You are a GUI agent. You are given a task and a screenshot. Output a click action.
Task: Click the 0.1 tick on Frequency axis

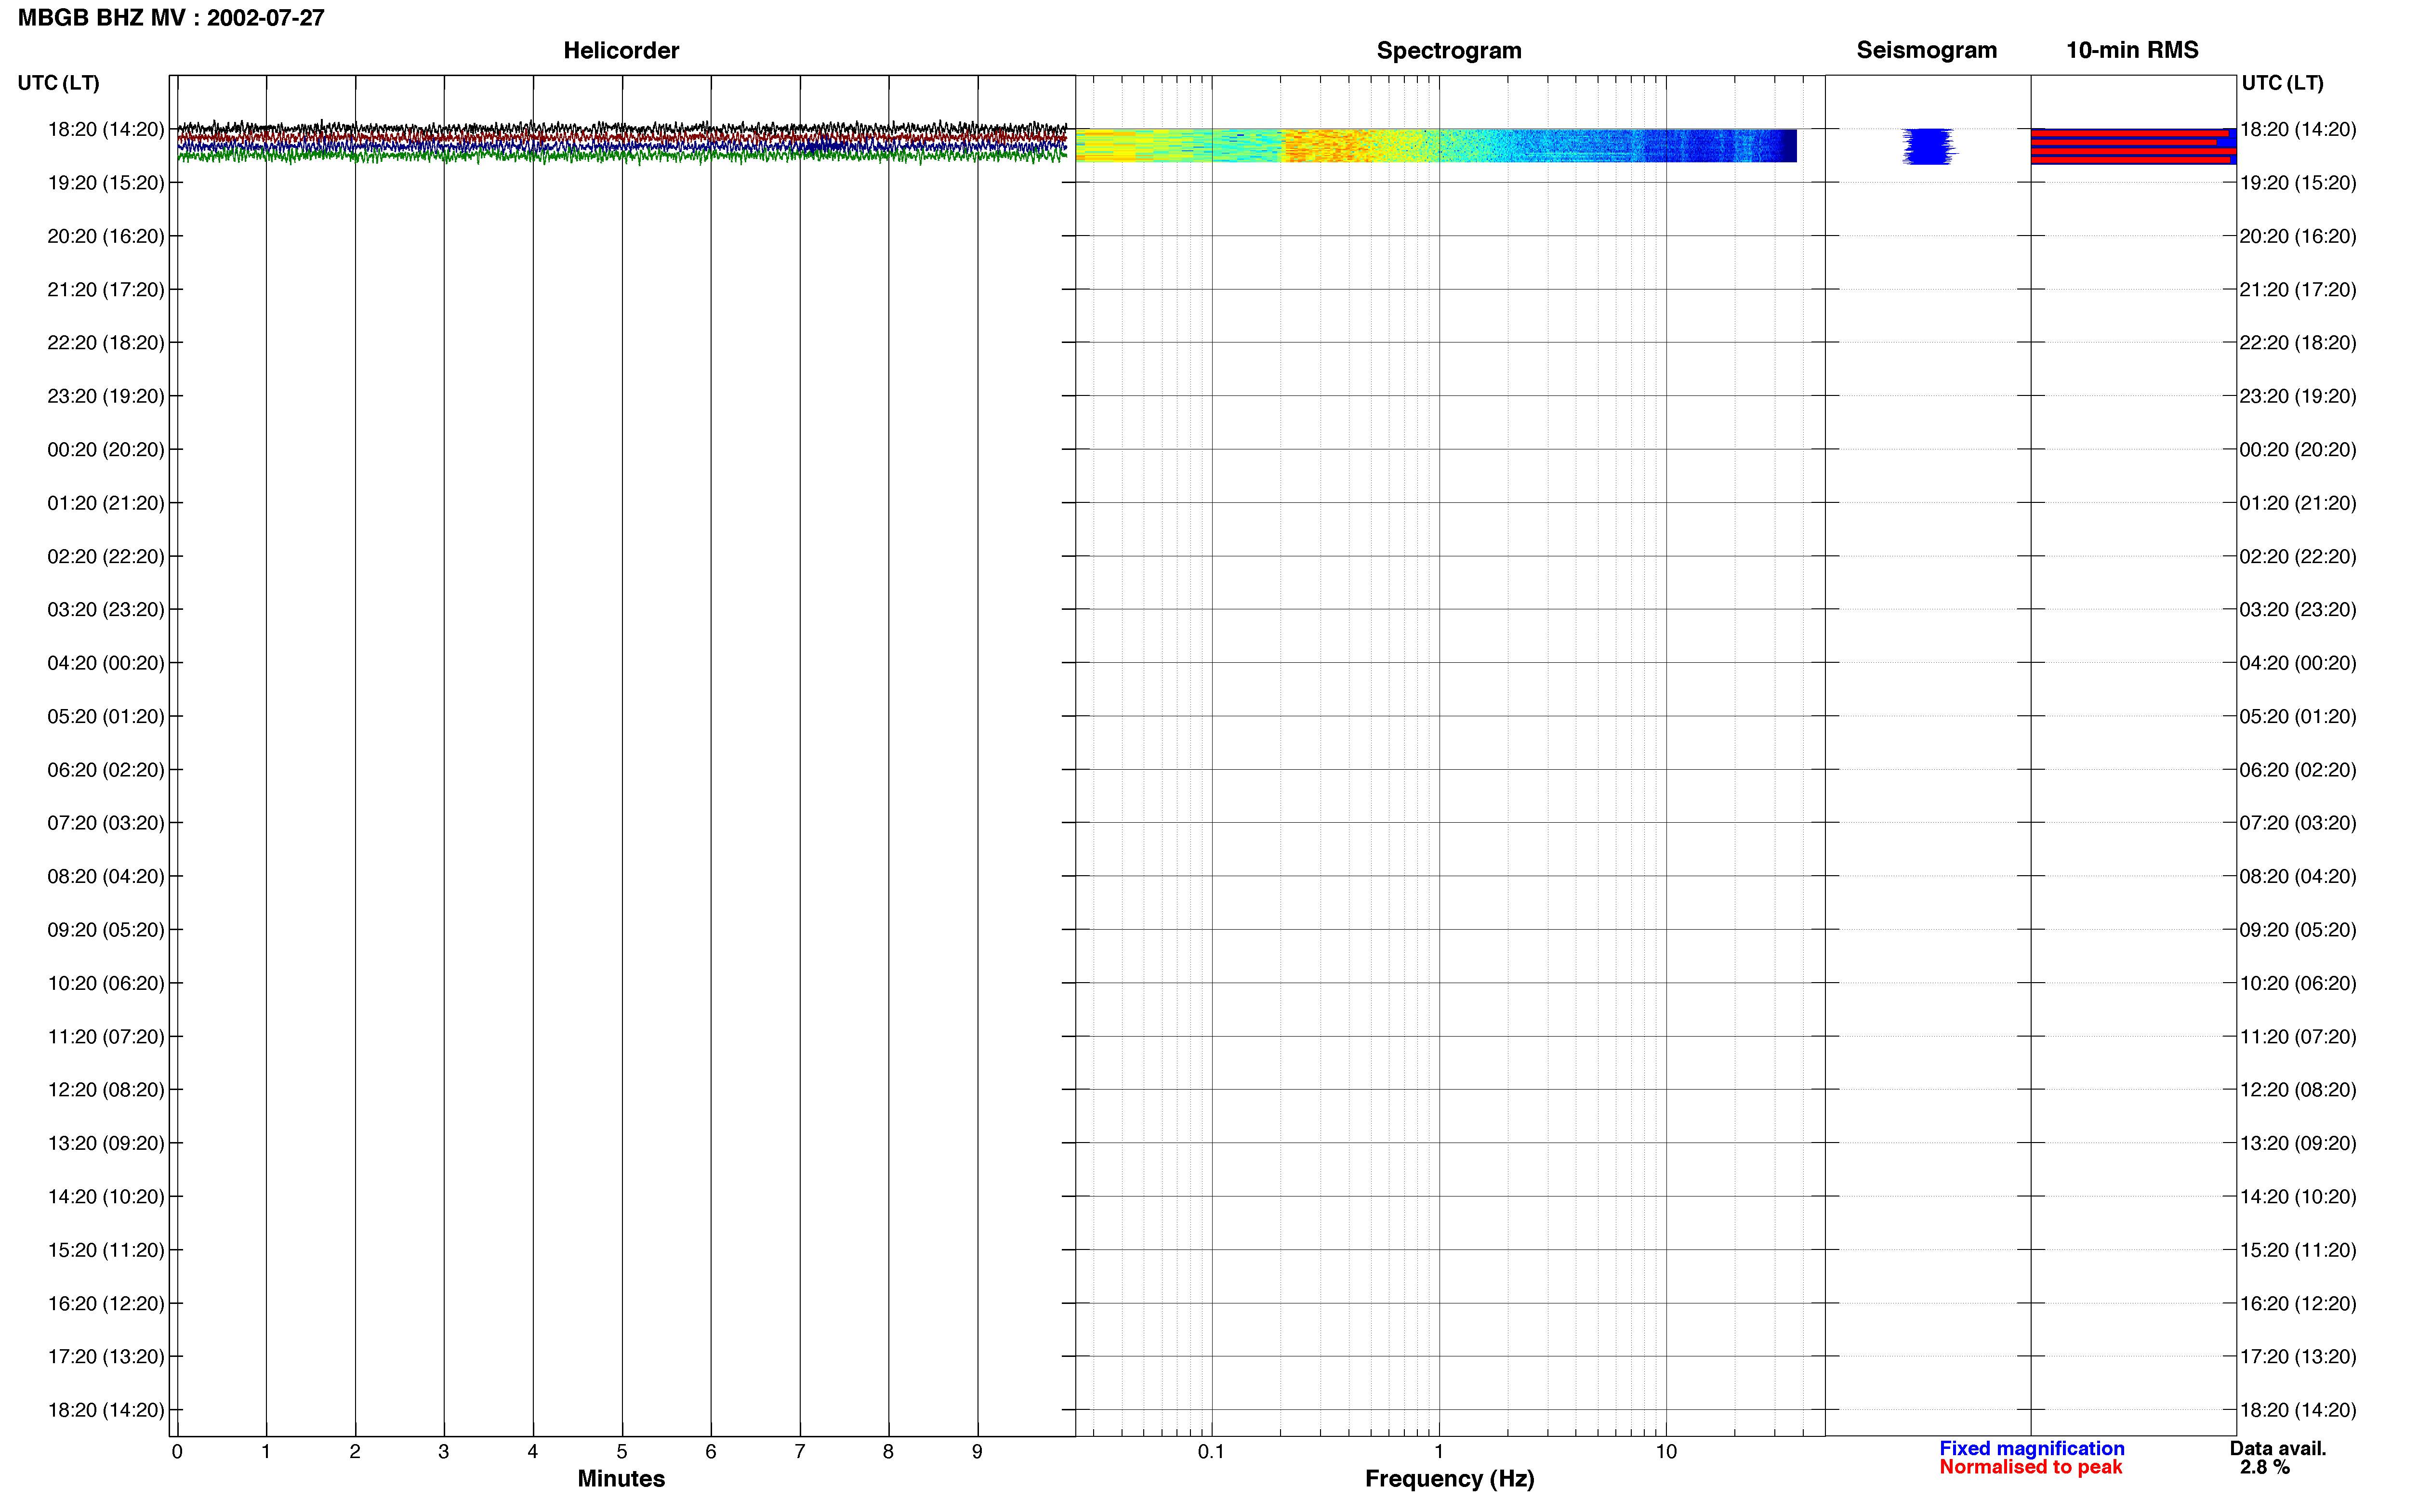click(1211, 1451)
